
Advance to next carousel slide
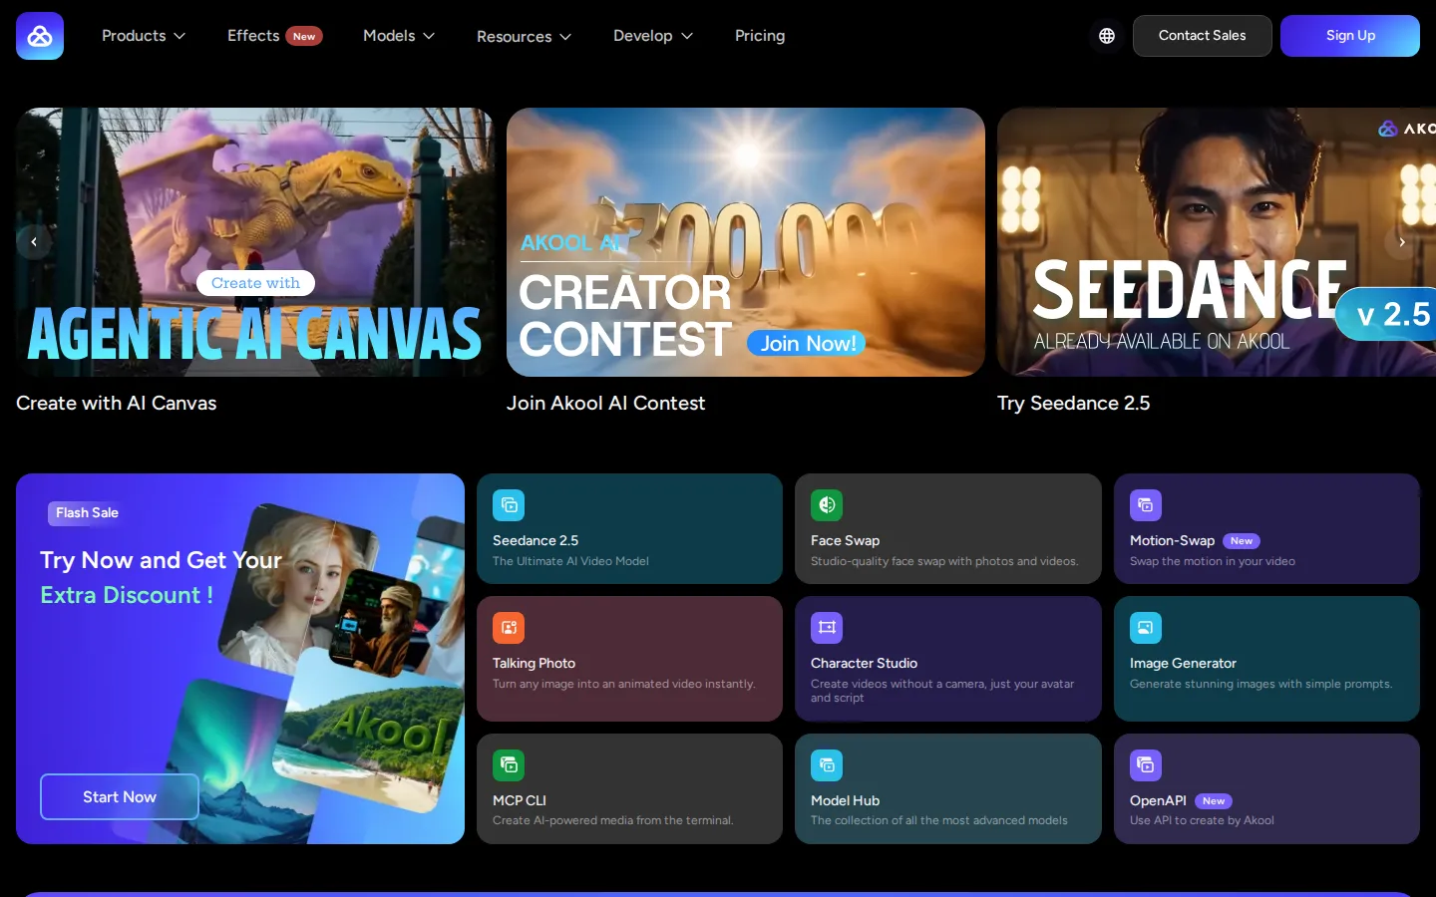tap(1402, 242)
